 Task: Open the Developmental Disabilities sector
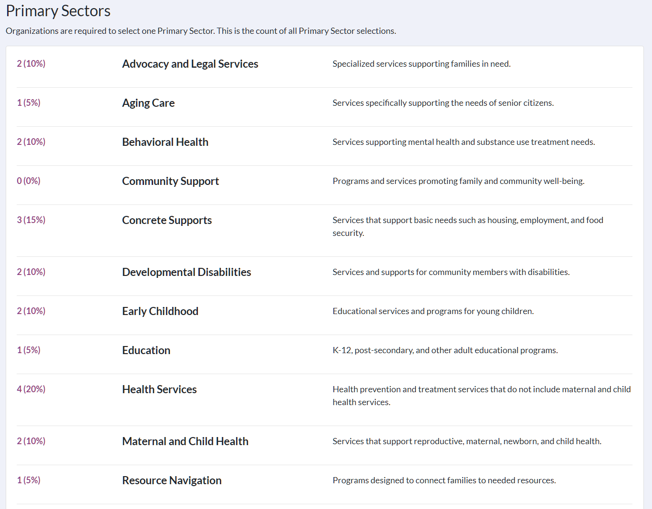(x=186, y=272)
